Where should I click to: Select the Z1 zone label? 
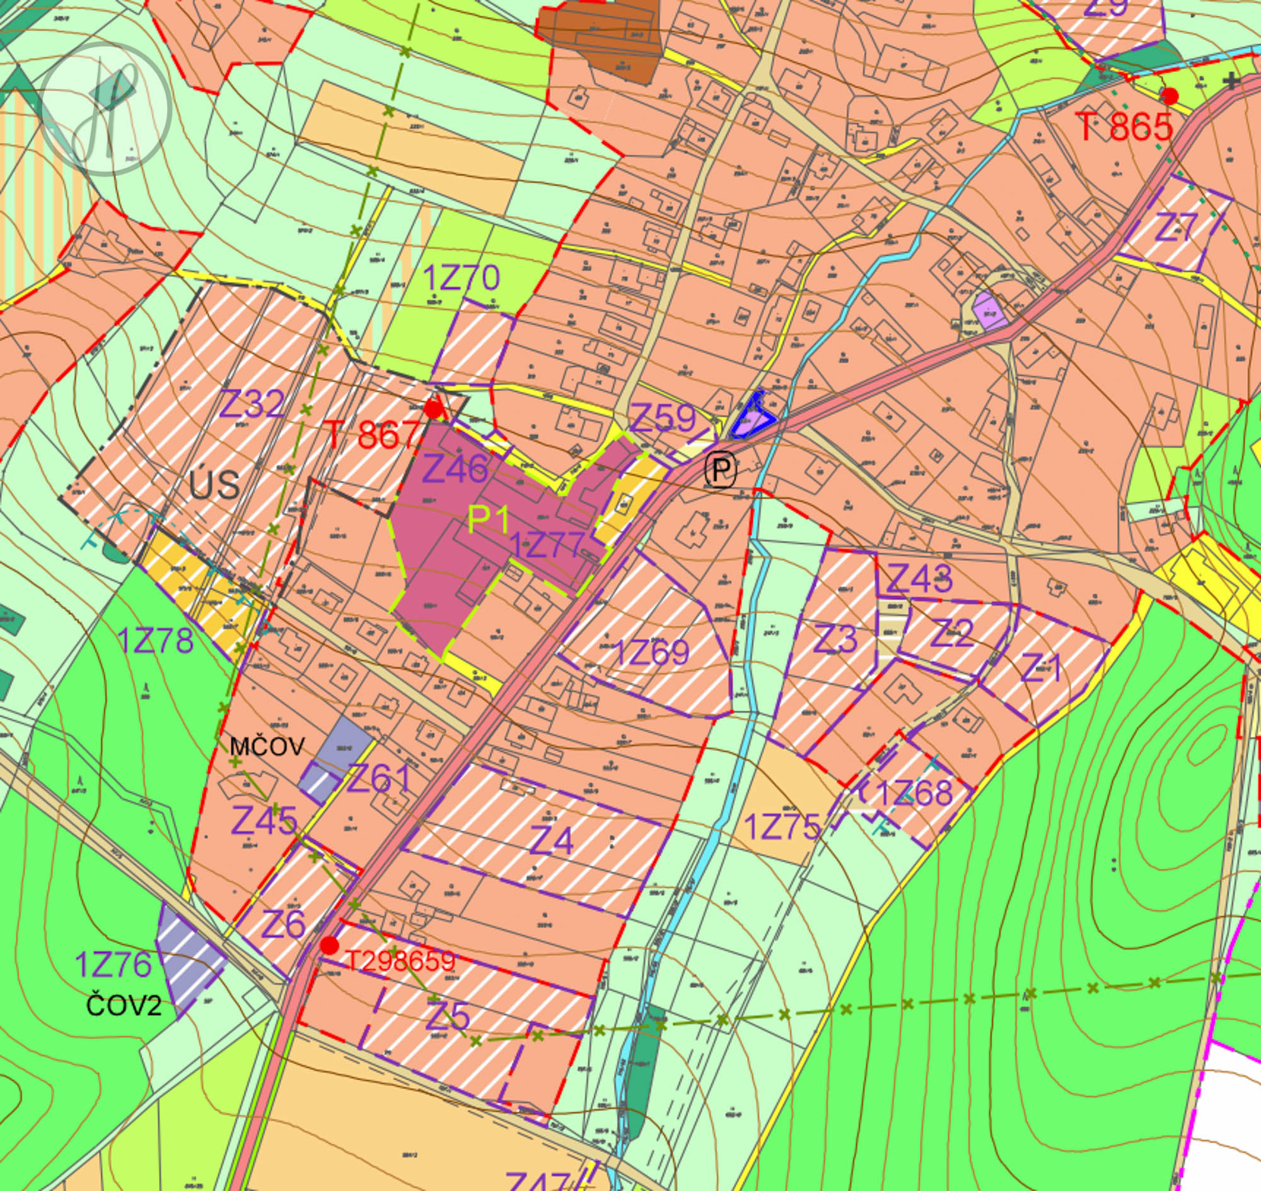tap(1042, 668)
